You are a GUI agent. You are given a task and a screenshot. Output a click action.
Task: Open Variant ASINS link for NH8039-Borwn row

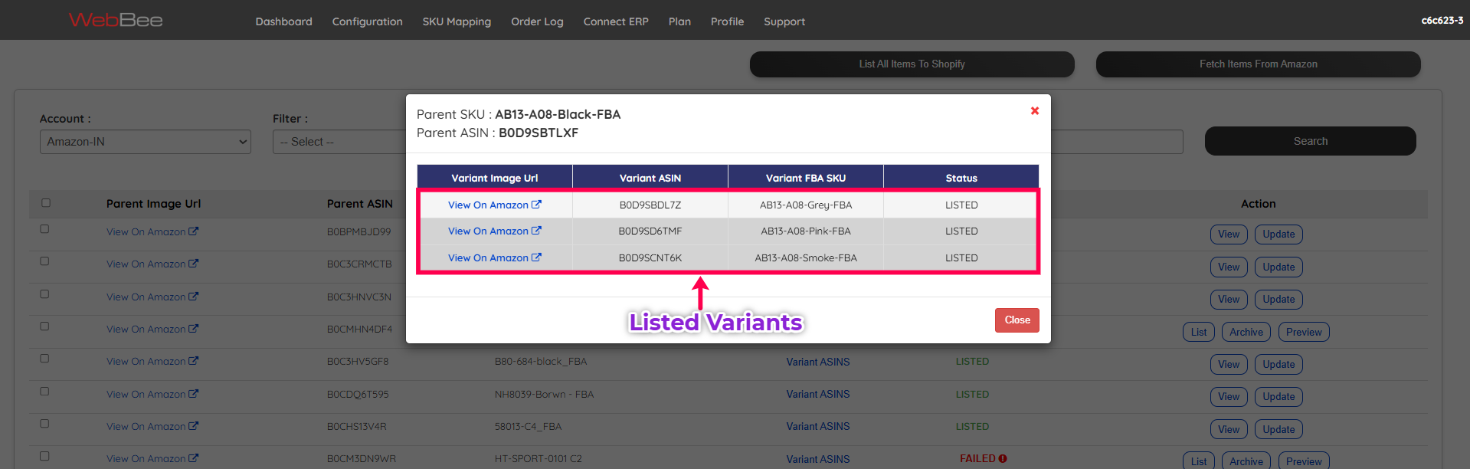click(817, 394)
